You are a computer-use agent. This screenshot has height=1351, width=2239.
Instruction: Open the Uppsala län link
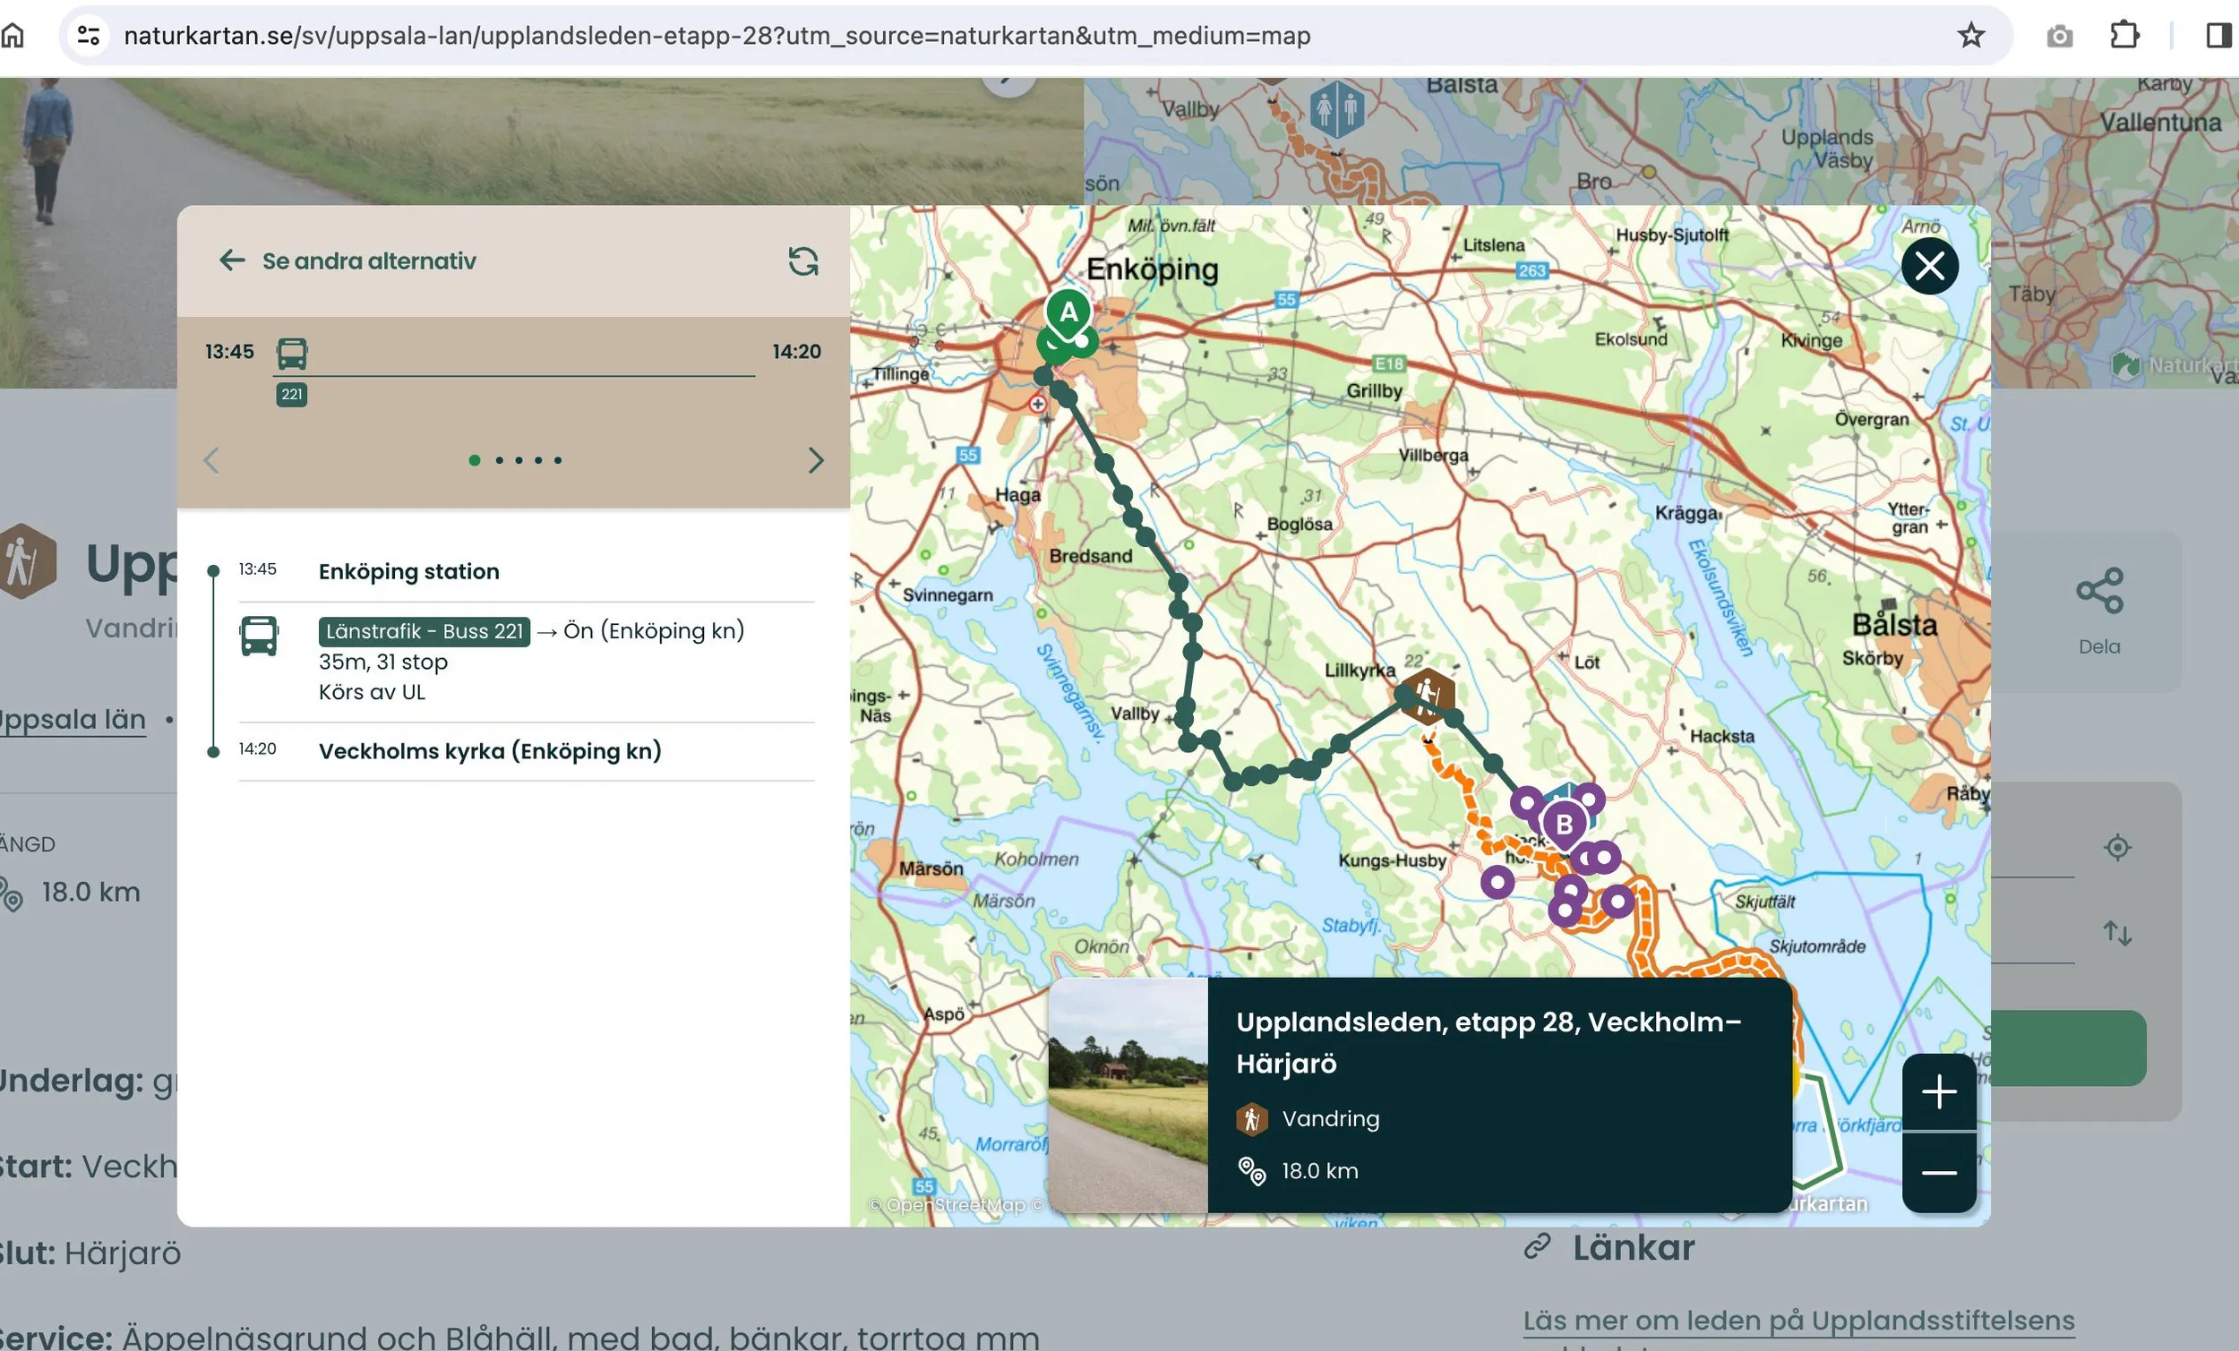(73, 719)
